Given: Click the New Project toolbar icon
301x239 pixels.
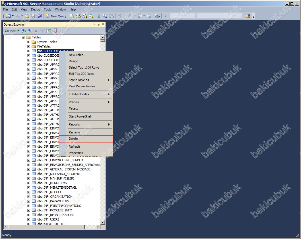Looking at the screenshot, I should [x=8, y=16].
